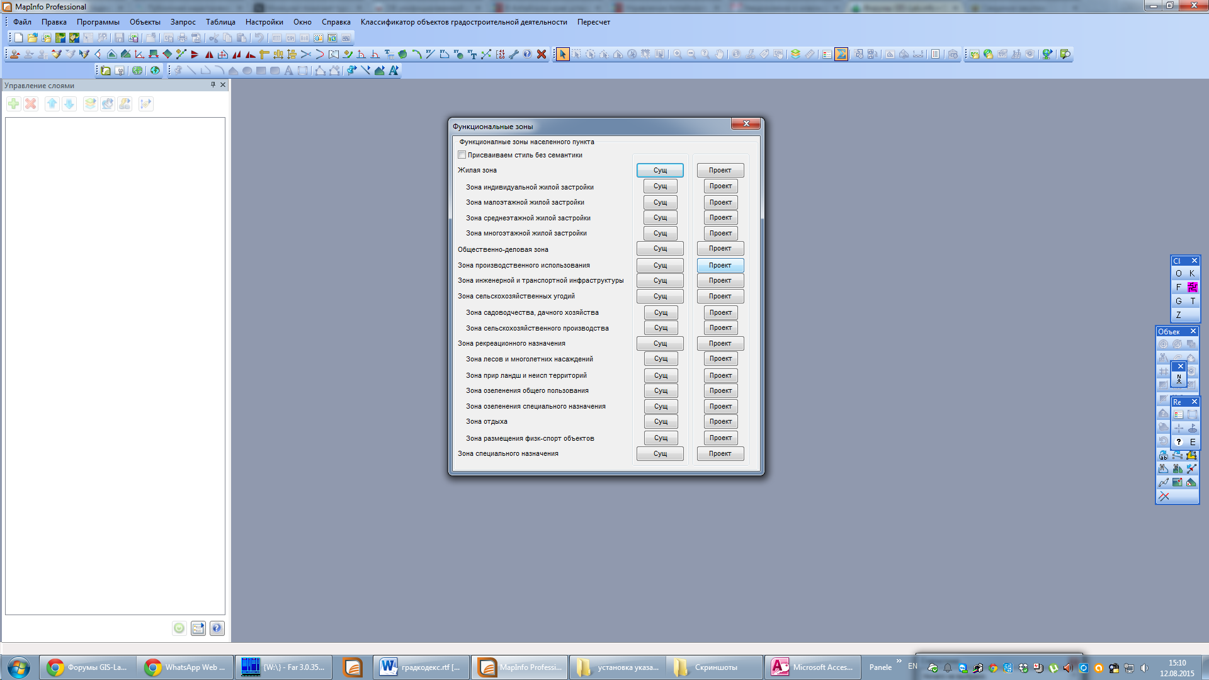Open the 'Таблица' menu
This screenshot has width=1209, height=680.
pyautogui.click(x=220, y=22)
